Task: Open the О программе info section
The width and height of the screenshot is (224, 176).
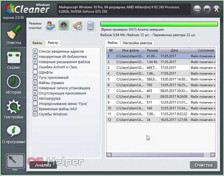Action: point(14,134)
